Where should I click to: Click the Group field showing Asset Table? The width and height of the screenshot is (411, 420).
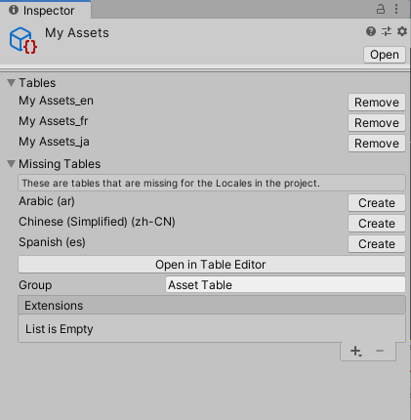click(x=285, y=285)
